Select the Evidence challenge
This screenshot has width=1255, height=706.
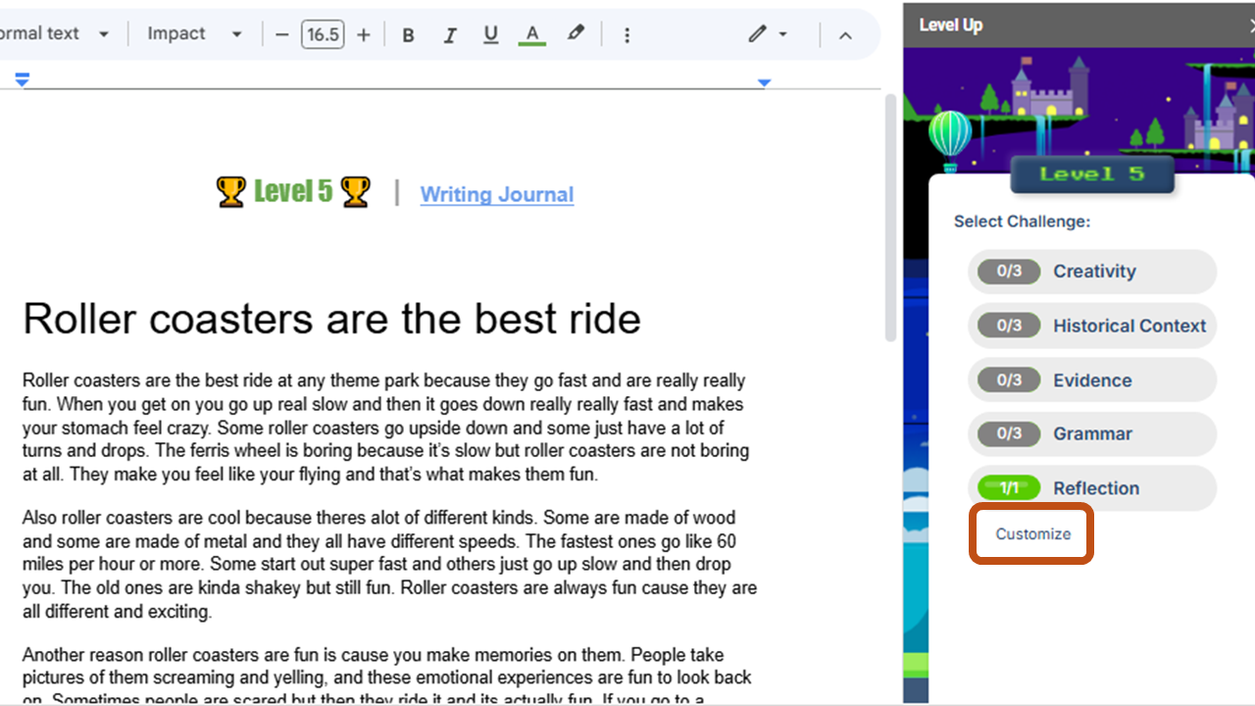[1092, 380]
